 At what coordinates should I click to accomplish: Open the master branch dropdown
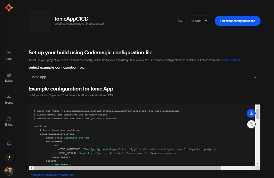pyautogui.click(x=199, y=21)
